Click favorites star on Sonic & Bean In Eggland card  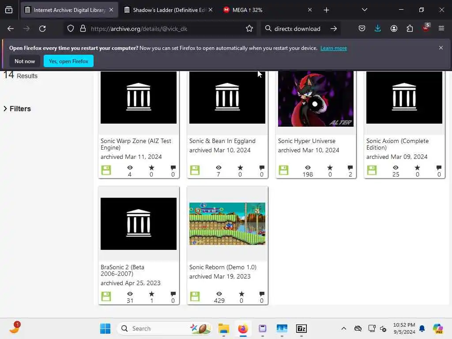240,167
